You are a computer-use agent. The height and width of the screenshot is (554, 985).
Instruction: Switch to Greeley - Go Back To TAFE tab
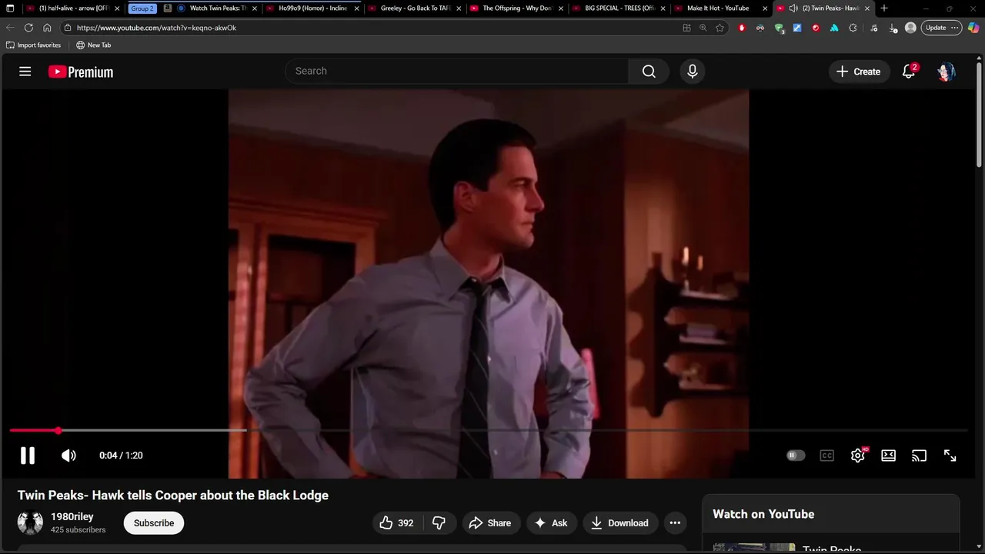(x=414, y=8)
